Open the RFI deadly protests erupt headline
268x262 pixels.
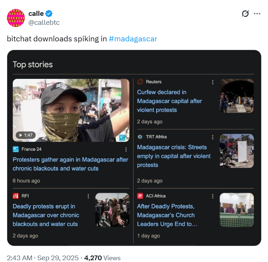click(46, 215)
